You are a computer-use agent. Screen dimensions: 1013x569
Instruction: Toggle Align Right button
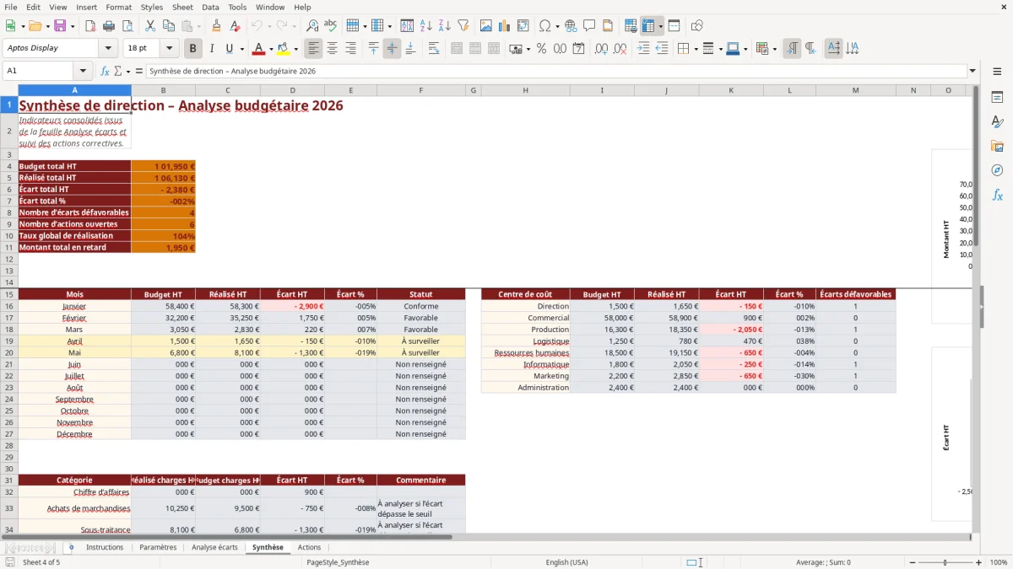(350, 49)
